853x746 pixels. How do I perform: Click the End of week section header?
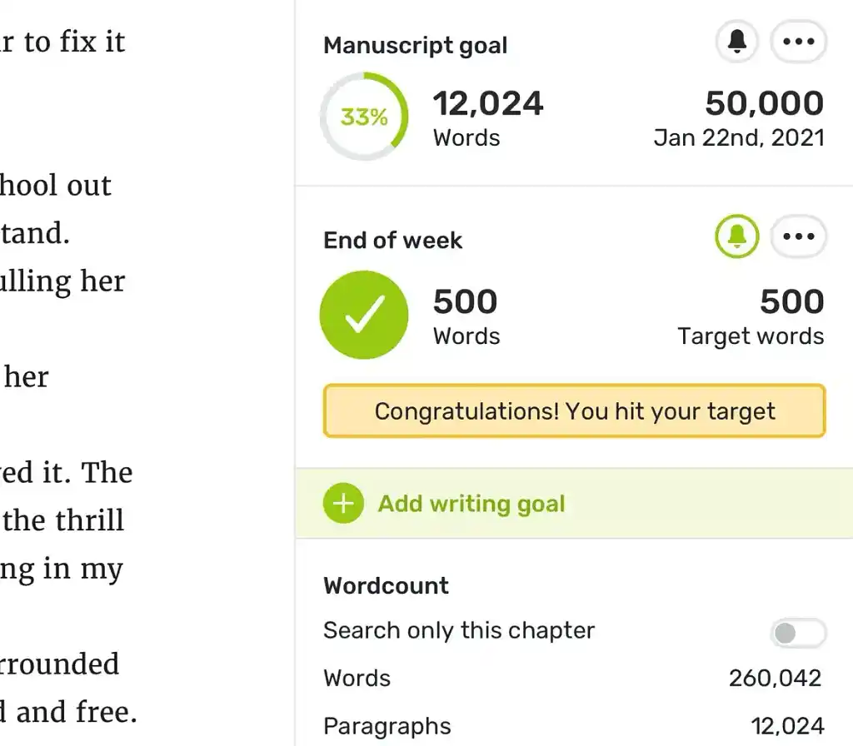pyautogui.click(x=392, y=241)
